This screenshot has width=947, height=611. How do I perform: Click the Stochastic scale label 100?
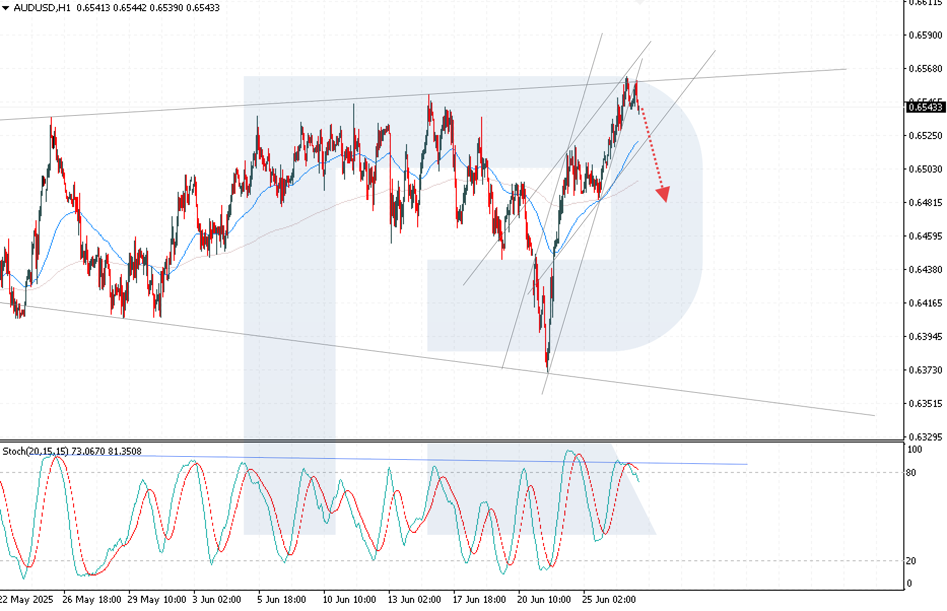click(915, 450)
